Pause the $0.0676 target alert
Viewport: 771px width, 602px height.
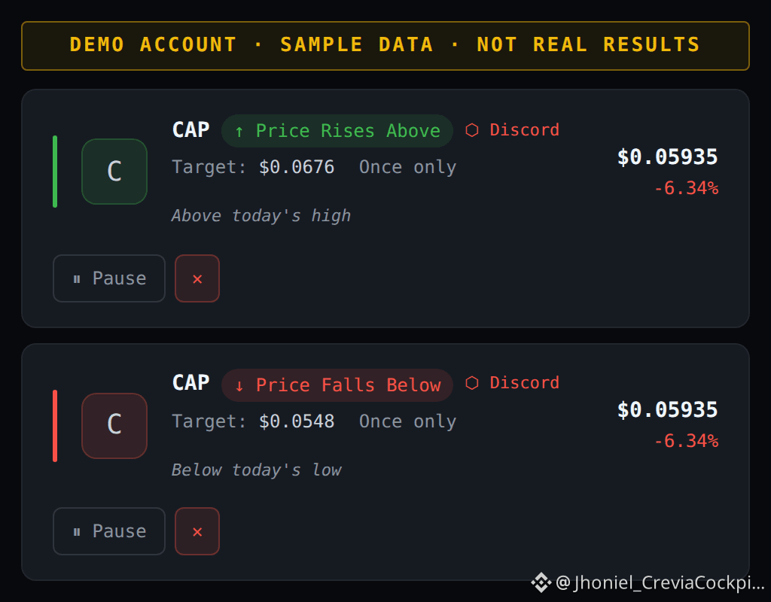point(109,278)
